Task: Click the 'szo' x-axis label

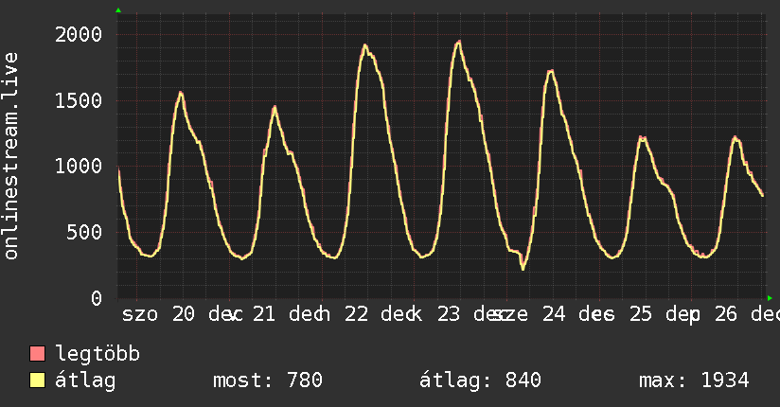Action: click(x=140, y=314)
